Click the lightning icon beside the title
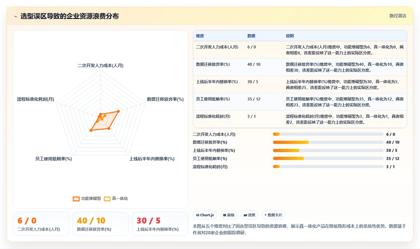Screen dimensions: 420x249 coord(15,16)
